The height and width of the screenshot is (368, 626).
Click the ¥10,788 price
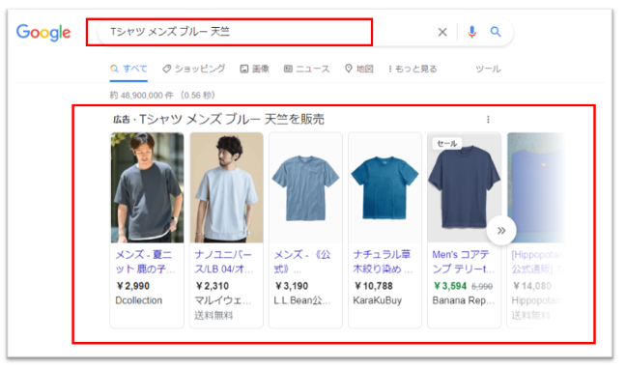pos(373,286)
